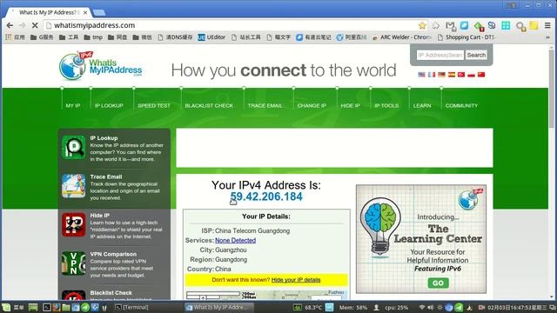
Task: Open the COMMUNITY navigation item
Action: coord(461,105)
